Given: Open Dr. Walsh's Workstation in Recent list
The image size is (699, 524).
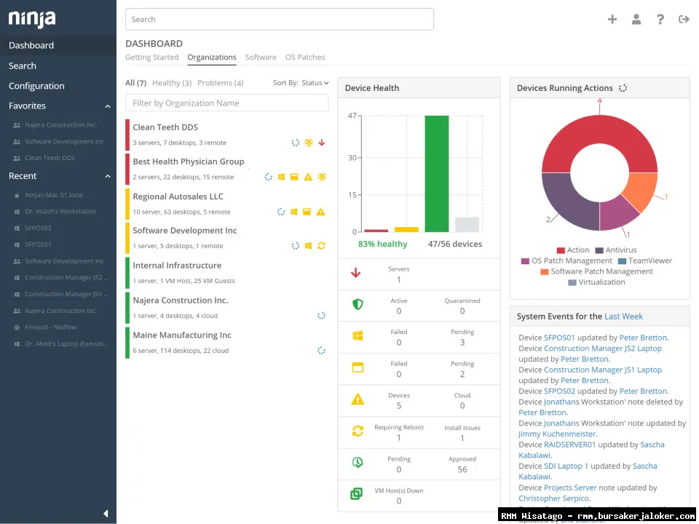Looking at the screenshot, I should tap(60, 212).
